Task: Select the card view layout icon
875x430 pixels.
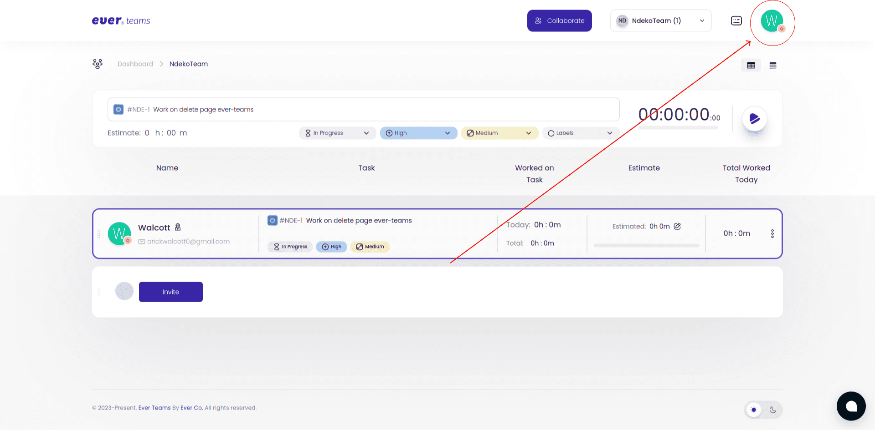Action: coord(751,65)
